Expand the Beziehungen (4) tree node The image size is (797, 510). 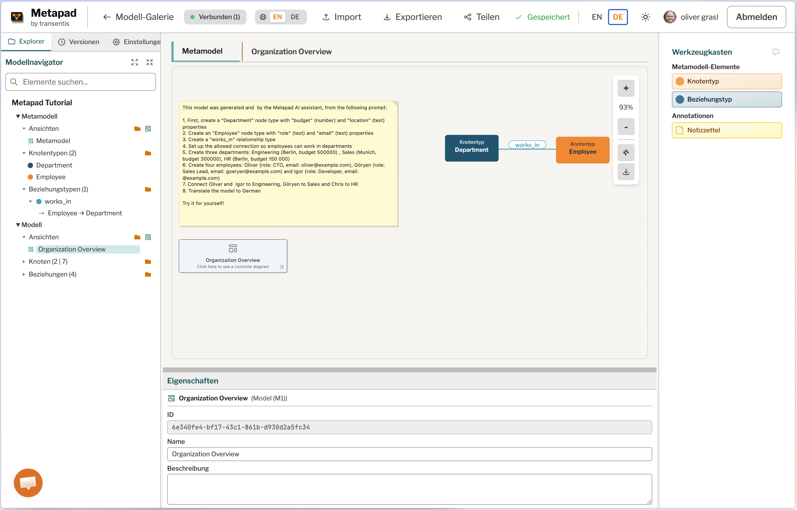[24, 274]
